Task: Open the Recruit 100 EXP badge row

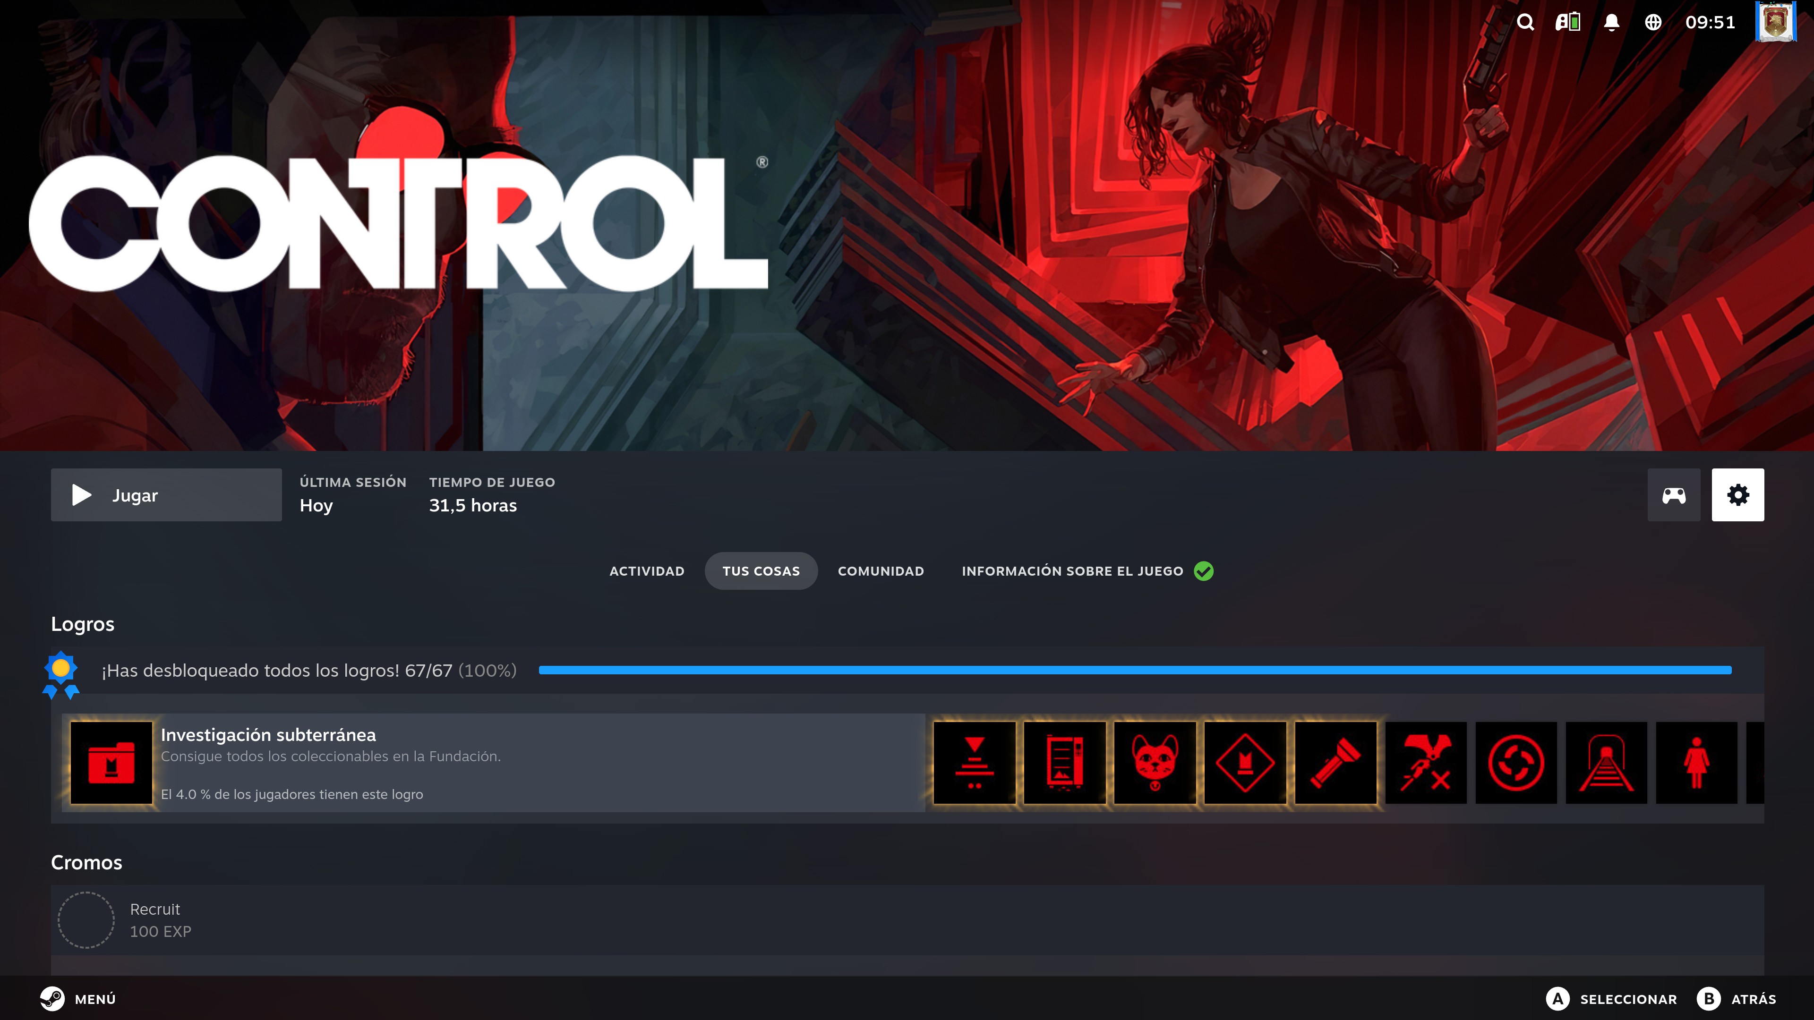Action: [907, 920]
